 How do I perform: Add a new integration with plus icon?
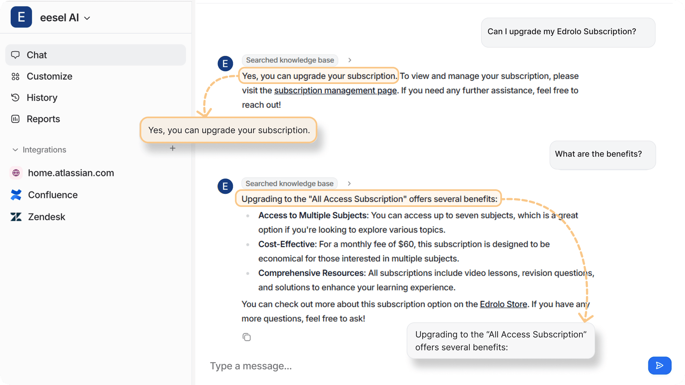(x=172, y=148)
